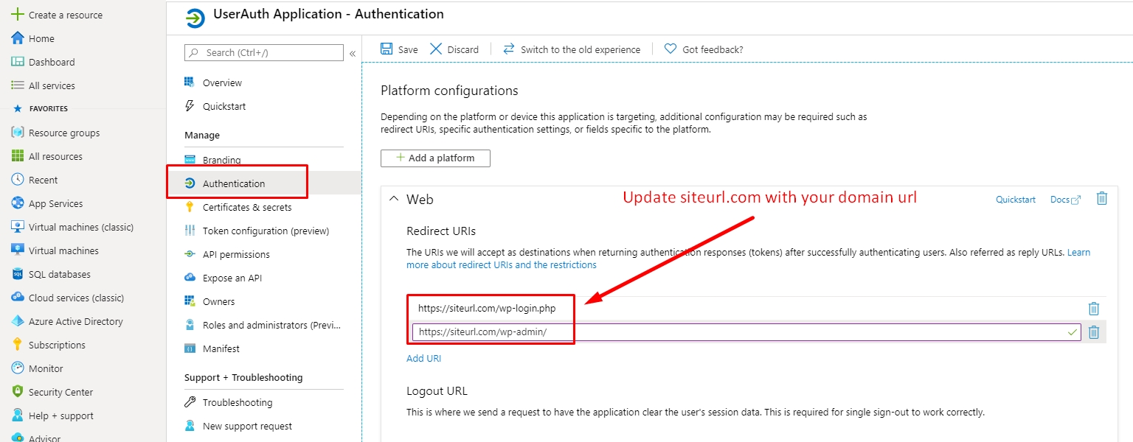Click the Add URI link

[423, 358]
